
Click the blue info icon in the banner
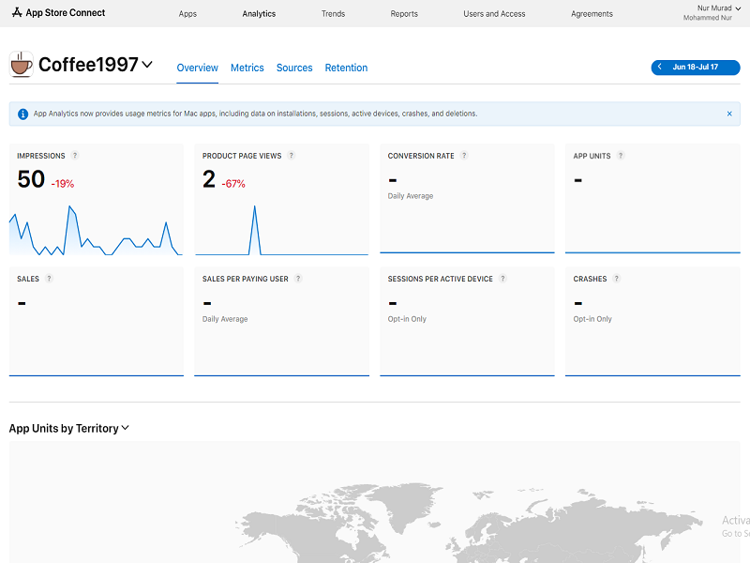22,114
